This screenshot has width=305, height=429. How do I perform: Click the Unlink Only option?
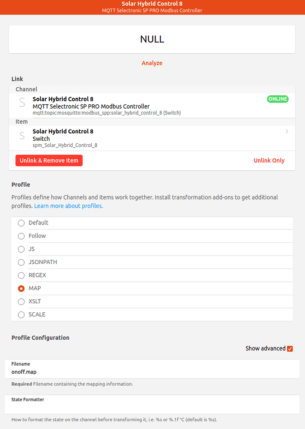point(269,160)
